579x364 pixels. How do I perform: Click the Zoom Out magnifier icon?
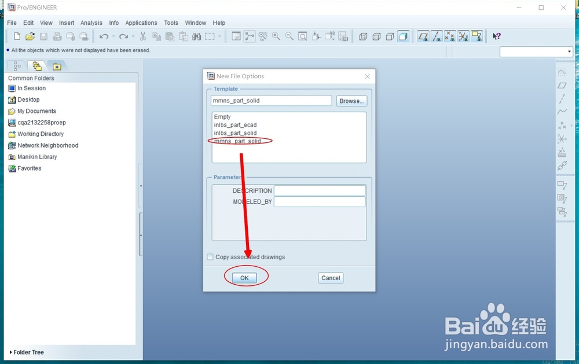click(289, 36)
